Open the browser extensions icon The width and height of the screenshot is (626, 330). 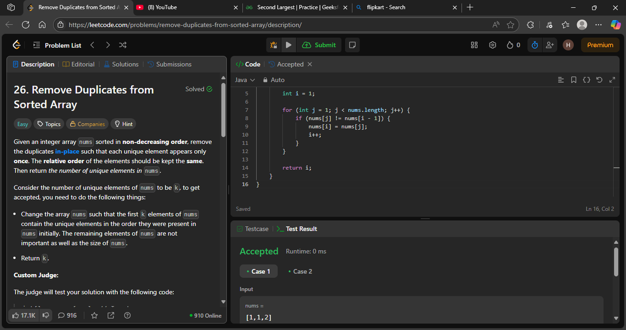click(x=531, y=25)
